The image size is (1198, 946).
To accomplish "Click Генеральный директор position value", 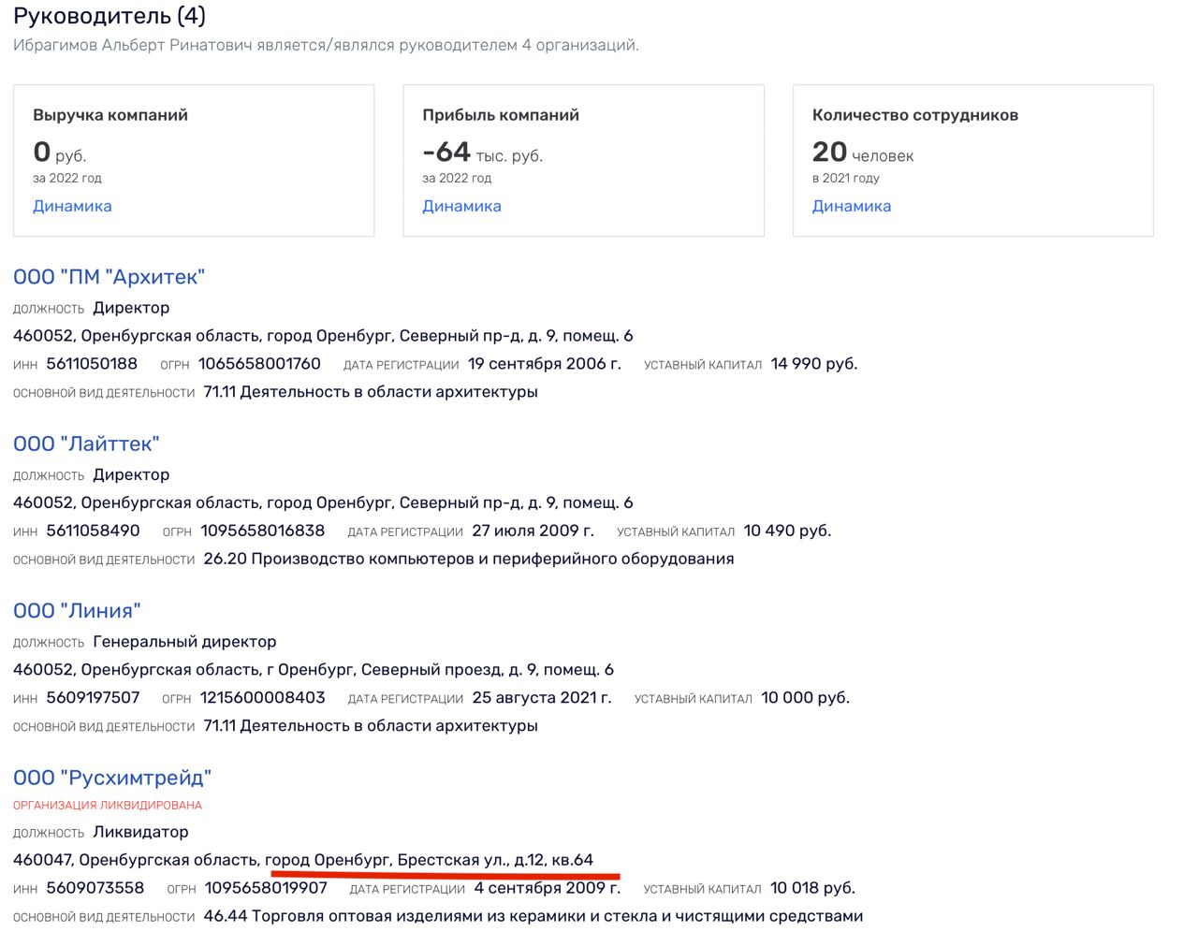I will tap(184, 642).
